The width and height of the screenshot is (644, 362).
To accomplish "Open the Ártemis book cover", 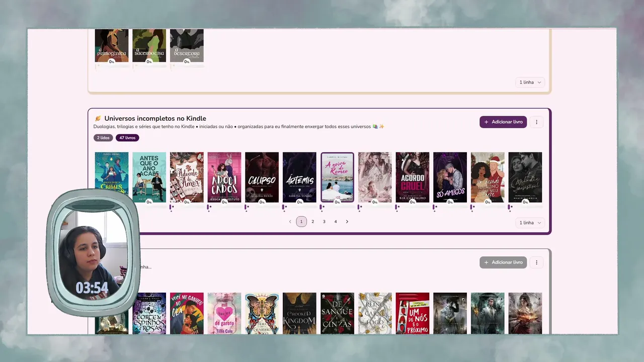I will pos(299,177).
